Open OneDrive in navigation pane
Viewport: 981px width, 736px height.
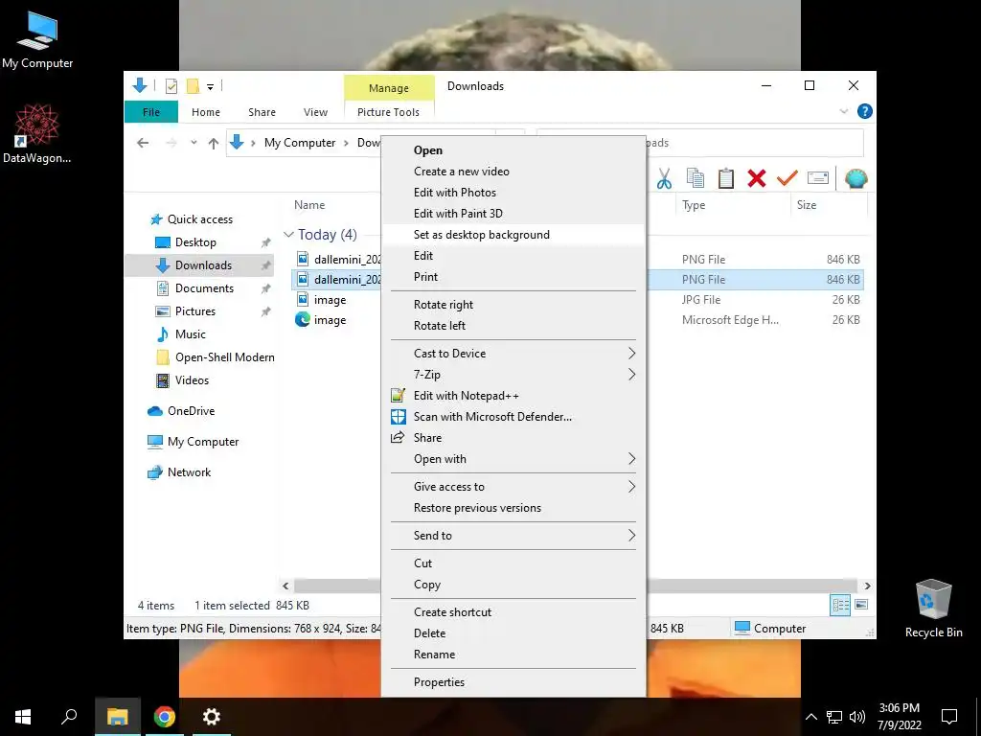coord(191,411)
